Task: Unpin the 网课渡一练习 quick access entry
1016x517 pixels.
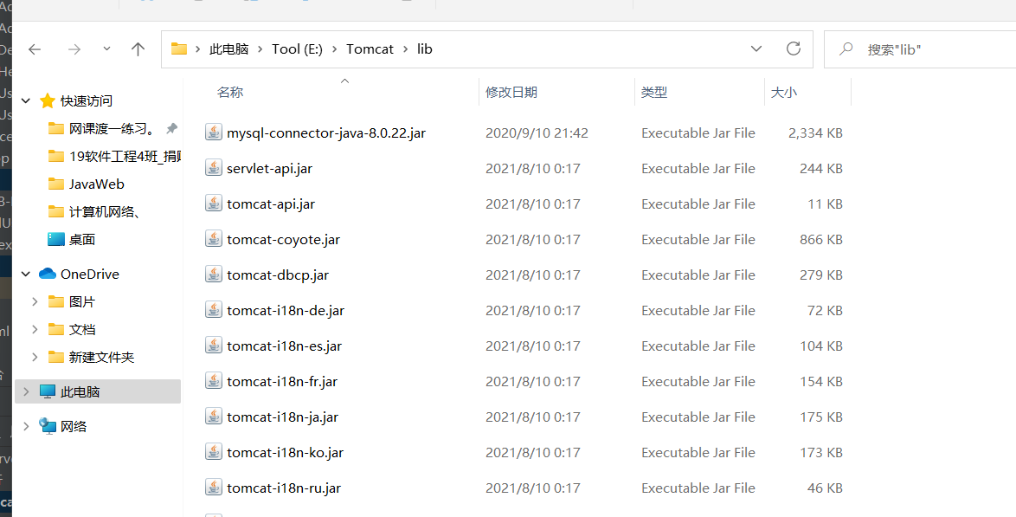Action: (x=170, y=127)
